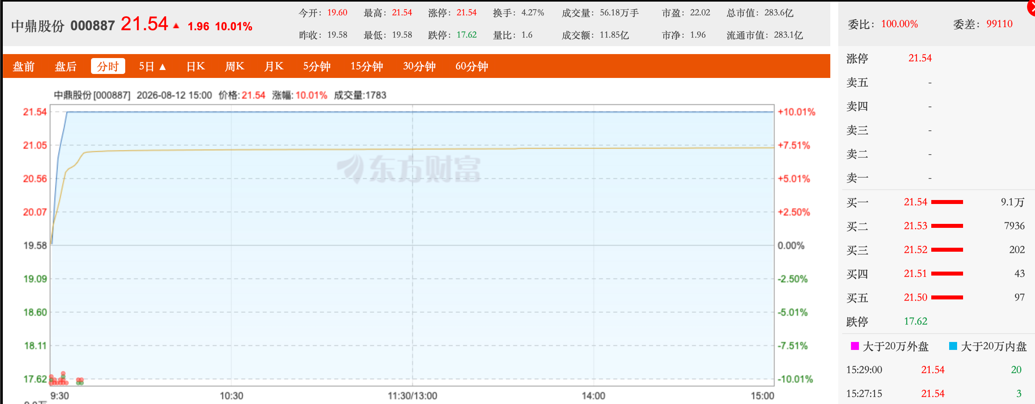1035x404 pixels.
Task: Click 市净 value 1.96
Action: coord(698,35)
